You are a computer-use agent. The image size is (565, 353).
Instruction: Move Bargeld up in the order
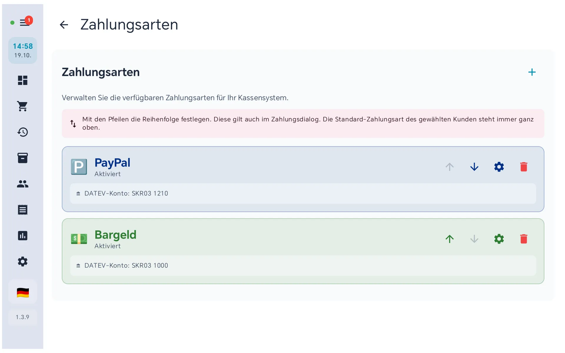point(450,239)
